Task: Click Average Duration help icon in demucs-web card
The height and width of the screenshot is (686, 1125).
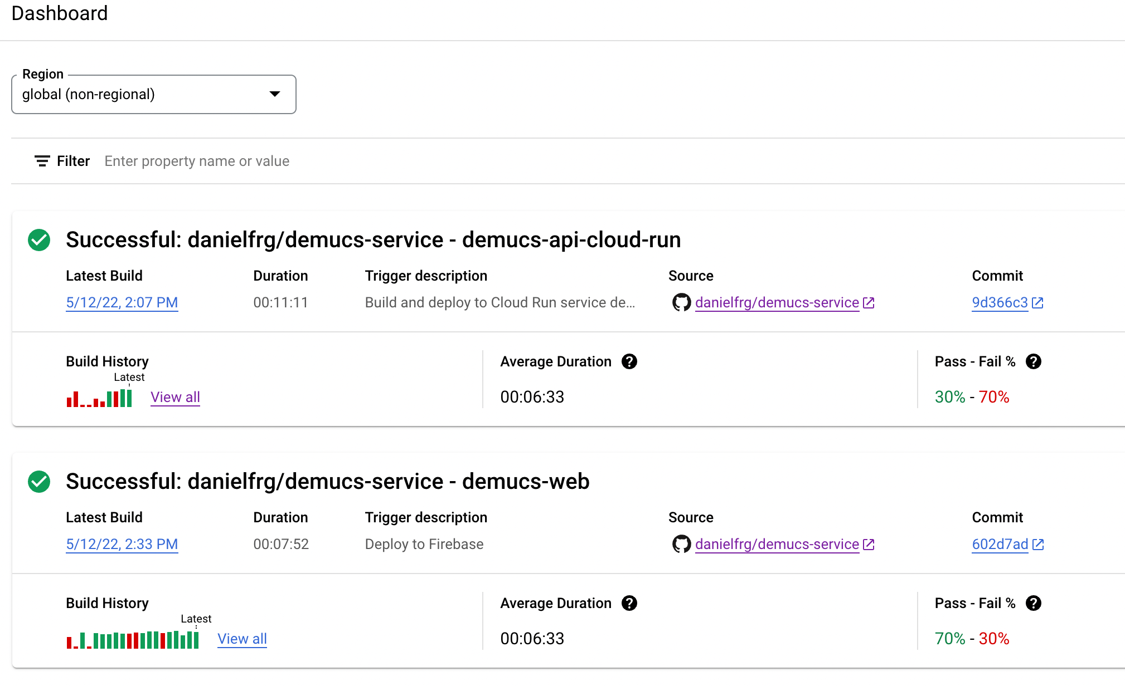Action: coord(629,603)
